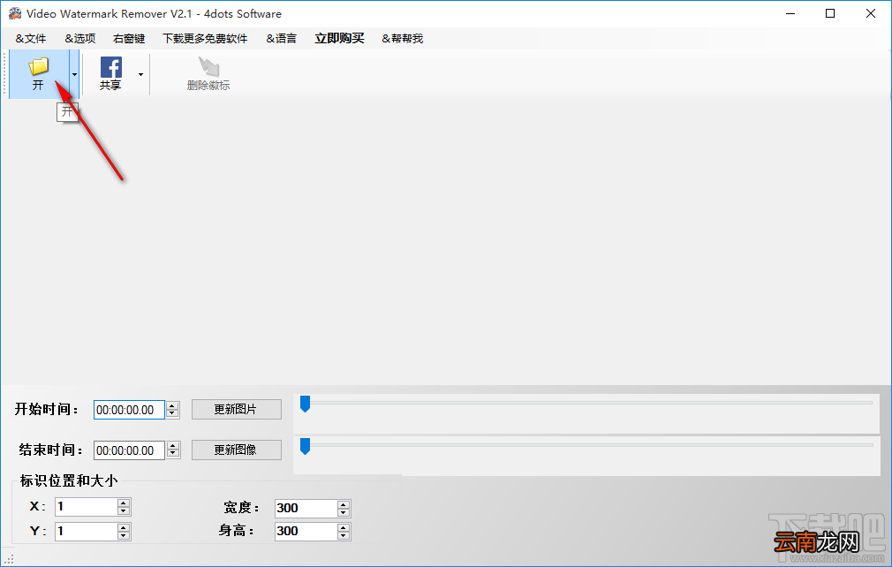Increase 结束时间 with the up spinner arrow

(x=173, y=446)
